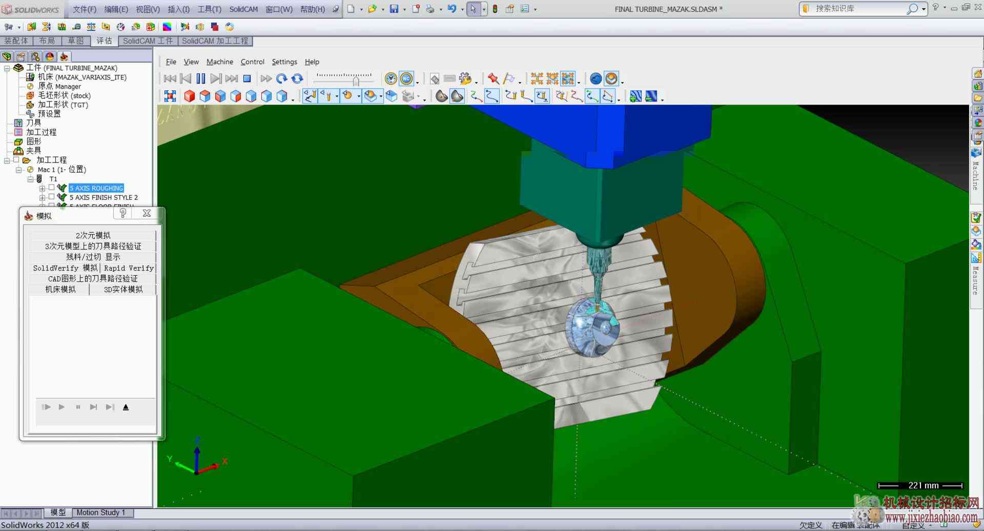Click the flag marker icon
The image size is (984, 531).
[509, 78]
